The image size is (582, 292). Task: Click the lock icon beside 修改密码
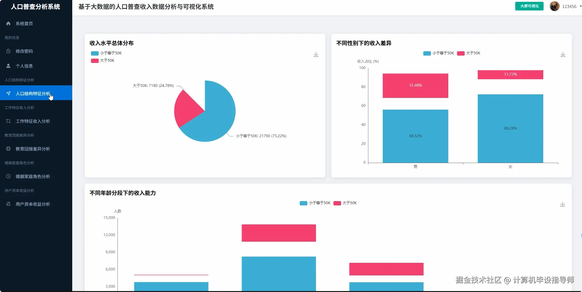click(8, 51)
